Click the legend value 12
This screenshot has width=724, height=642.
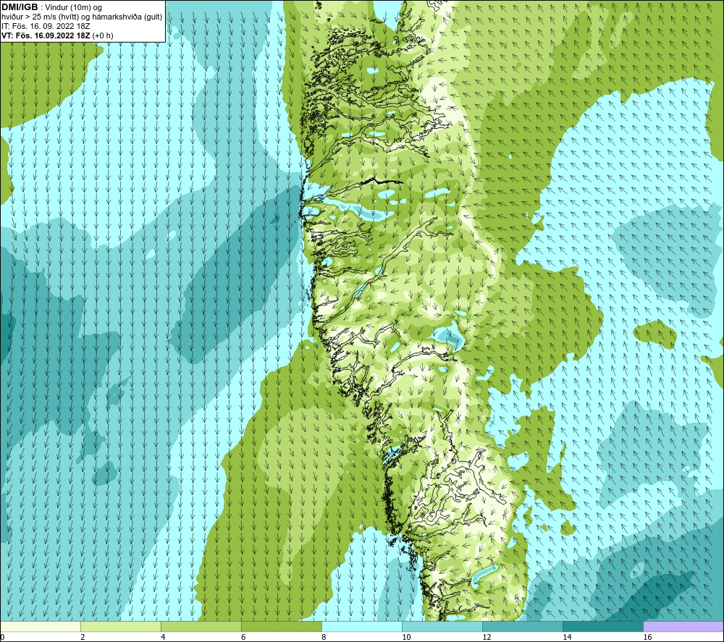point(487,638)
